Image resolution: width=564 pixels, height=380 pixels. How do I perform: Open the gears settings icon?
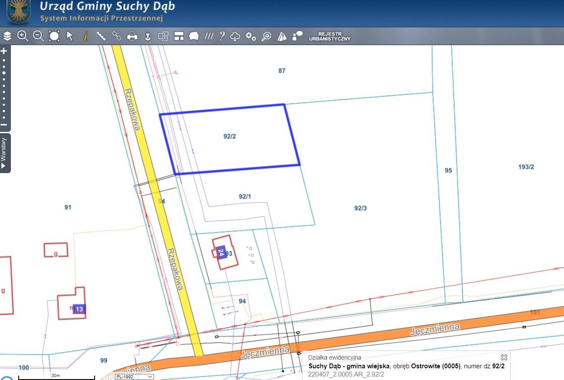pos(251,36)
